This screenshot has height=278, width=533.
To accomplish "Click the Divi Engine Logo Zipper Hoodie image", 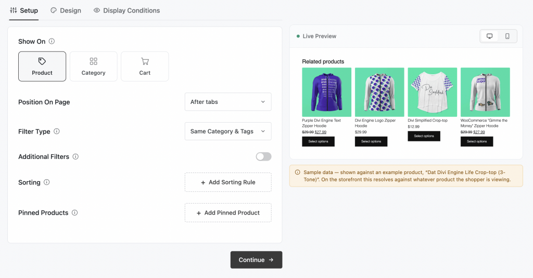I will [379, 92].
